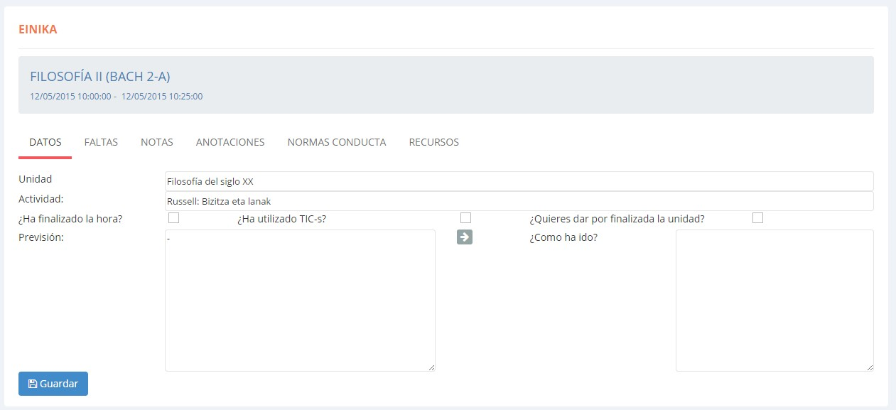Enable the '¿Ha utilizado TIC-s?' checkbox
896x410 pixels.
[x=465, y=218]
